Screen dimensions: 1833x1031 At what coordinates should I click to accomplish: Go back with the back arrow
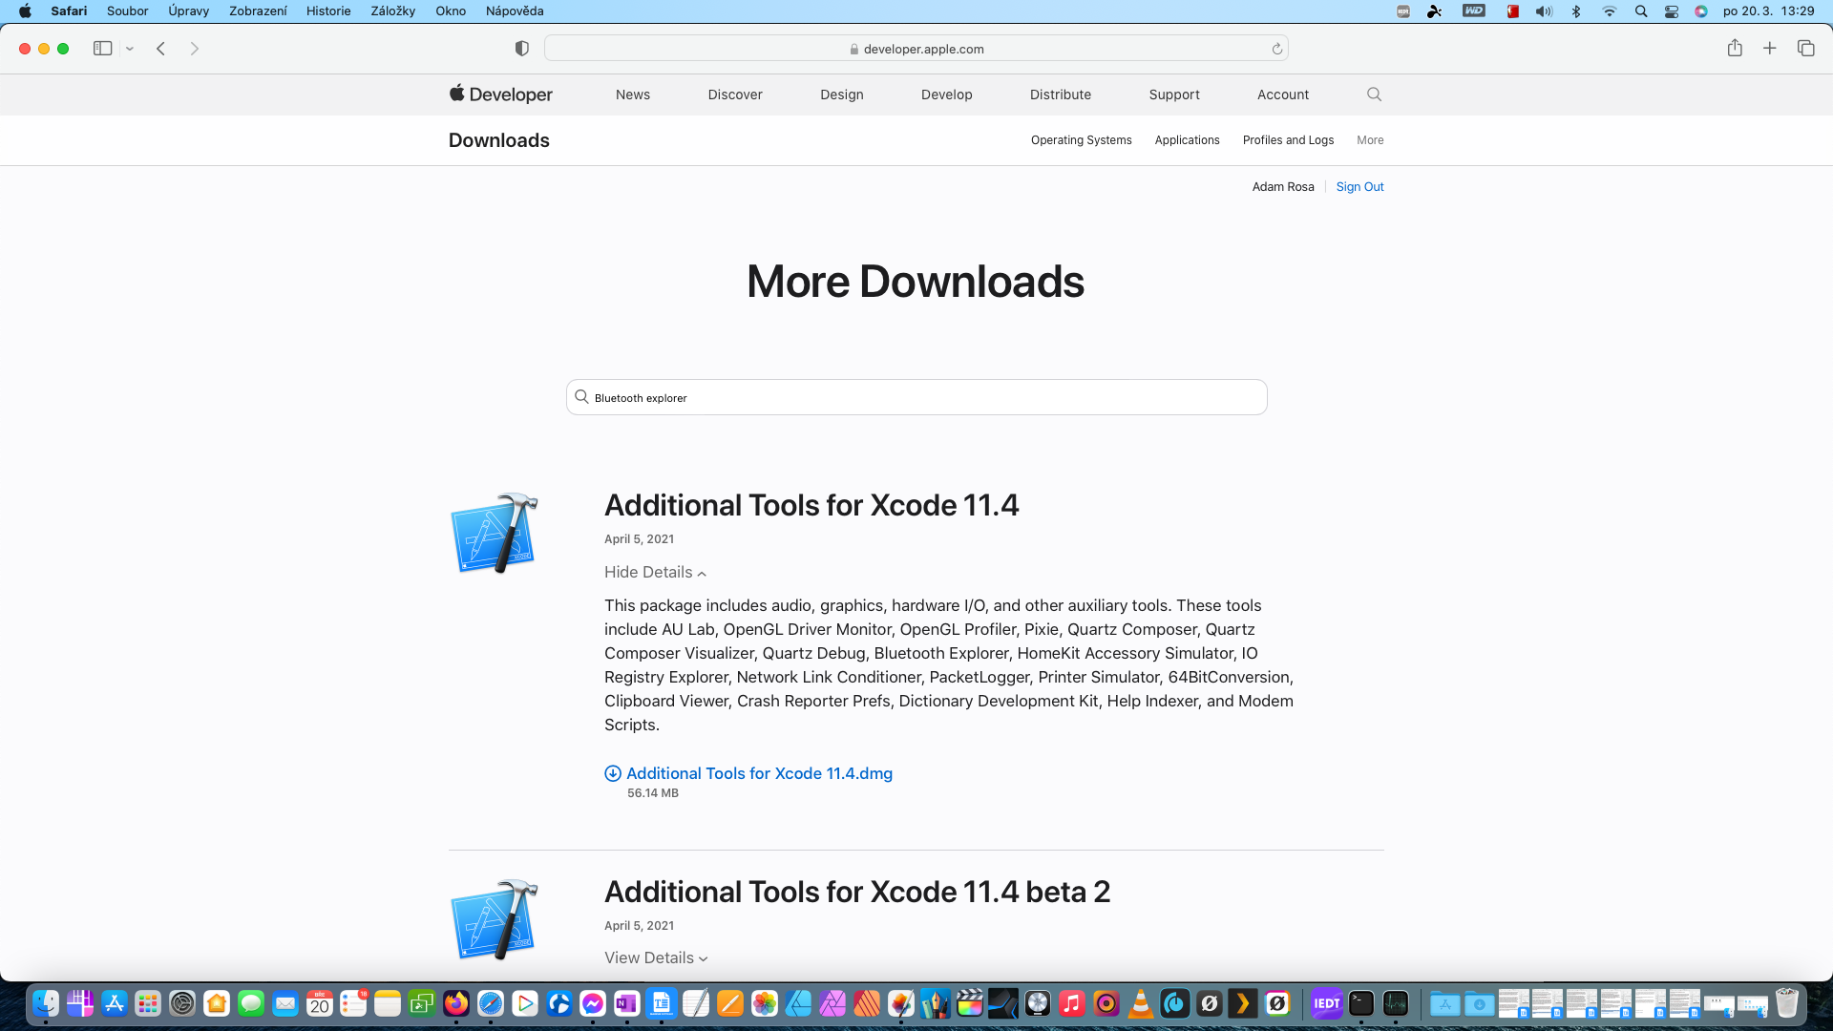point(161,49)
